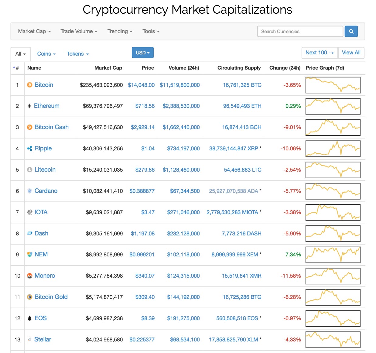Expand the Trending dropdown menu
Viewport: 376px width, 353px height.
point(120,31)
